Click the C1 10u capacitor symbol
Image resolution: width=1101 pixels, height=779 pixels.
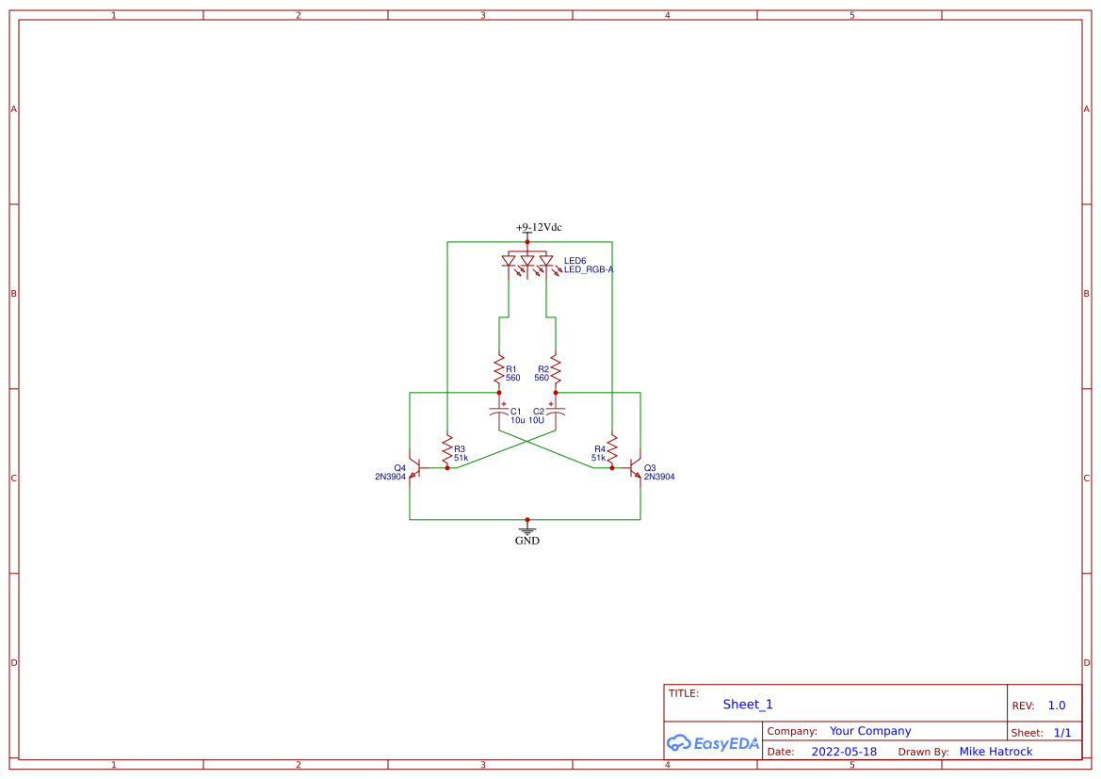pyautogui.click(x=499, y=413)
